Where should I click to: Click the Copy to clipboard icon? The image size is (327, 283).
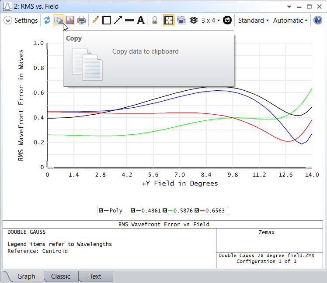[58, 20]
